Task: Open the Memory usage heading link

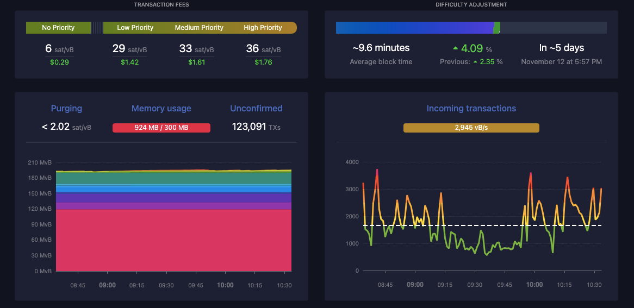Action: tap(161, 109)
